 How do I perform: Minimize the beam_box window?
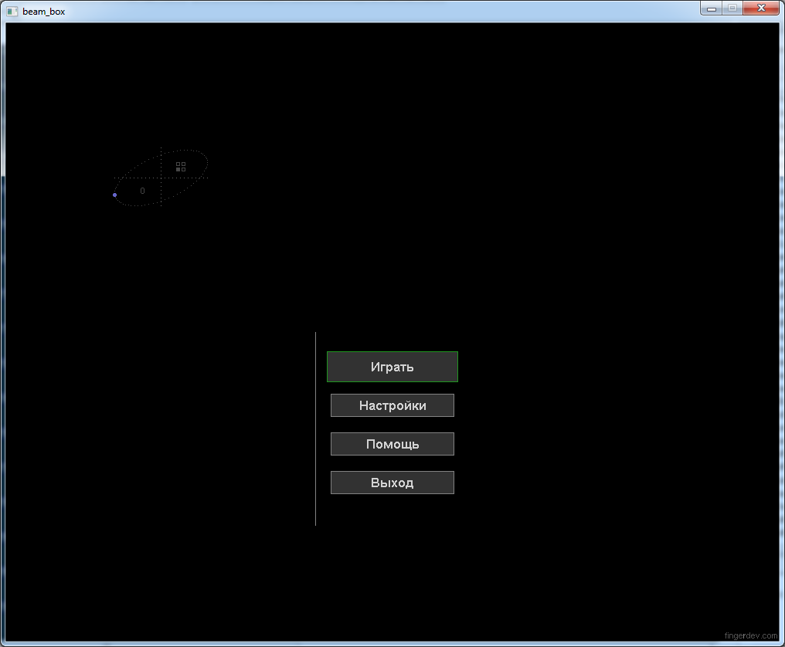[711, 8]
